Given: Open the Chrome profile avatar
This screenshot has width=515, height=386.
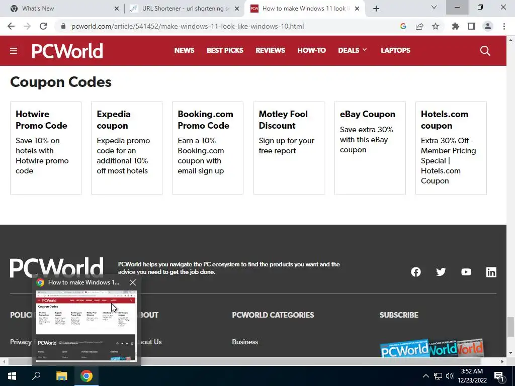Looking at the screenshot, I should point(488,26).
